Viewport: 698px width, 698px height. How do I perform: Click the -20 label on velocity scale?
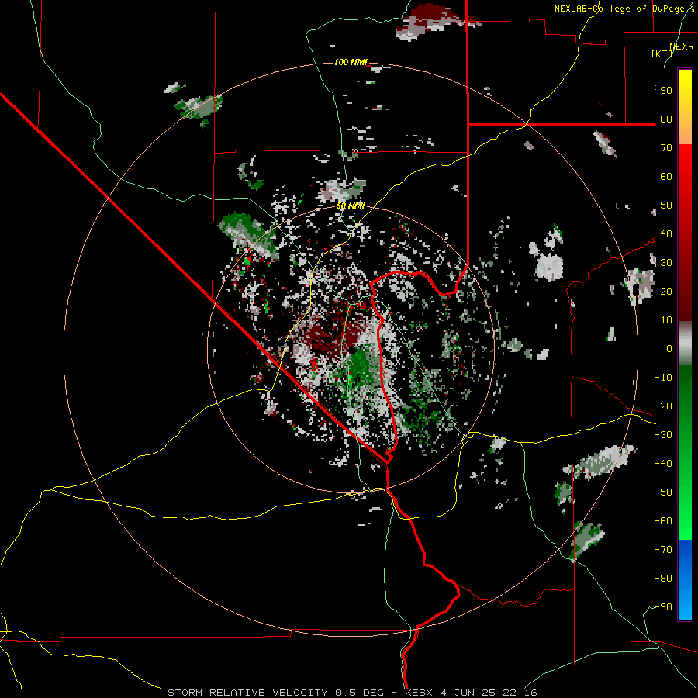(x=663, y=406)
